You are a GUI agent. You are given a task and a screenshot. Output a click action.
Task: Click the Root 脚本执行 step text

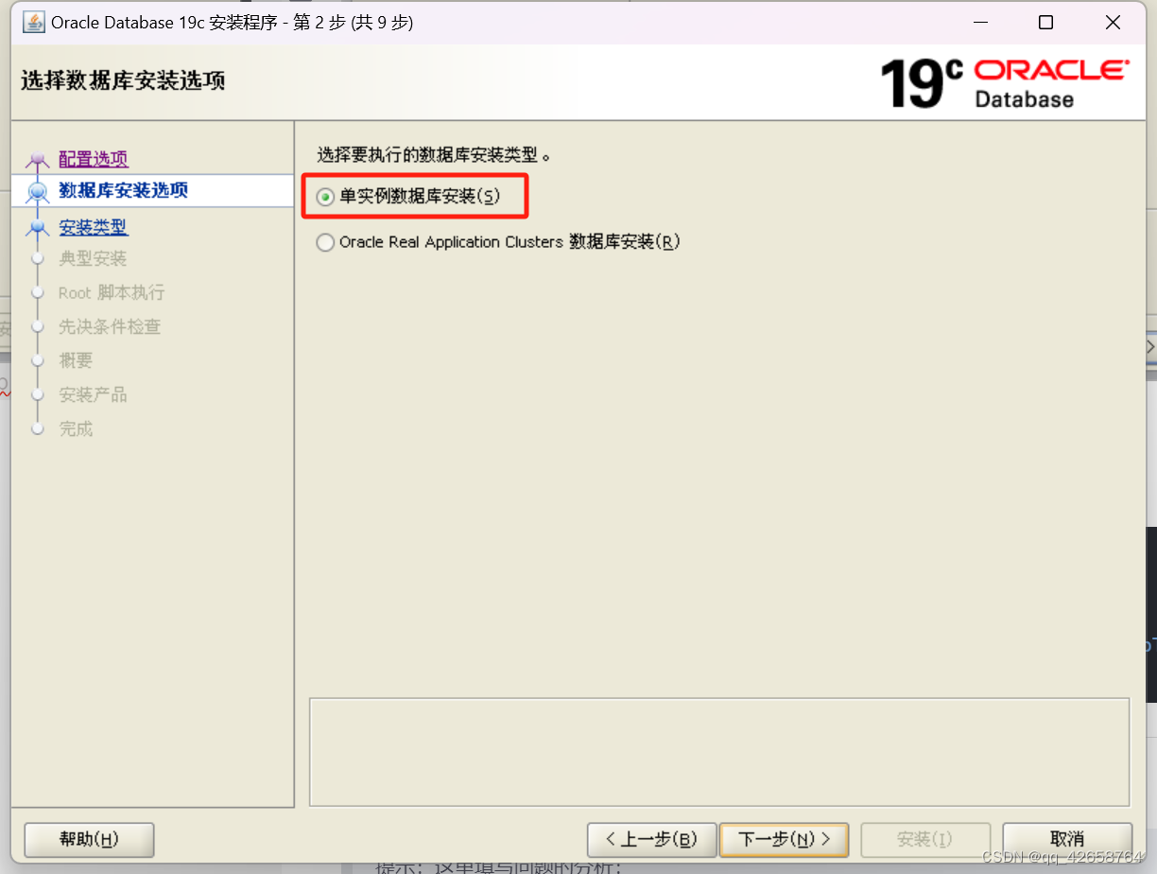(112, 292)
